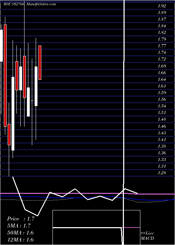175x245 pixels.
Task: Click the 1.59 price axis label
Action: [162, 93]
